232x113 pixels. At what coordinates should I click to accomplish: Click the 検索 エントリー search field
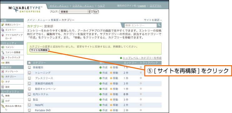coord(141,25)
